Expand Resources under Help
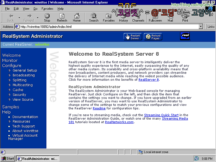216x162 pixels. (10, 121)
